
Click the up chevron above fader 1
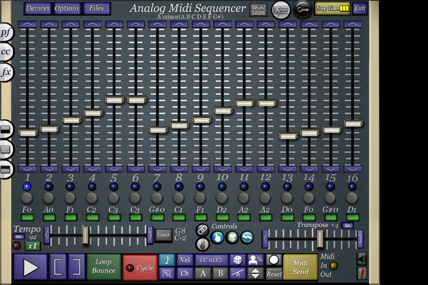coord(28,24)
